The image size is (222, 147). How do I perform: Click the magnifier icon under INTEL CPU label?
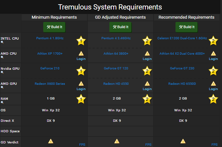click(x=2, y=42)
